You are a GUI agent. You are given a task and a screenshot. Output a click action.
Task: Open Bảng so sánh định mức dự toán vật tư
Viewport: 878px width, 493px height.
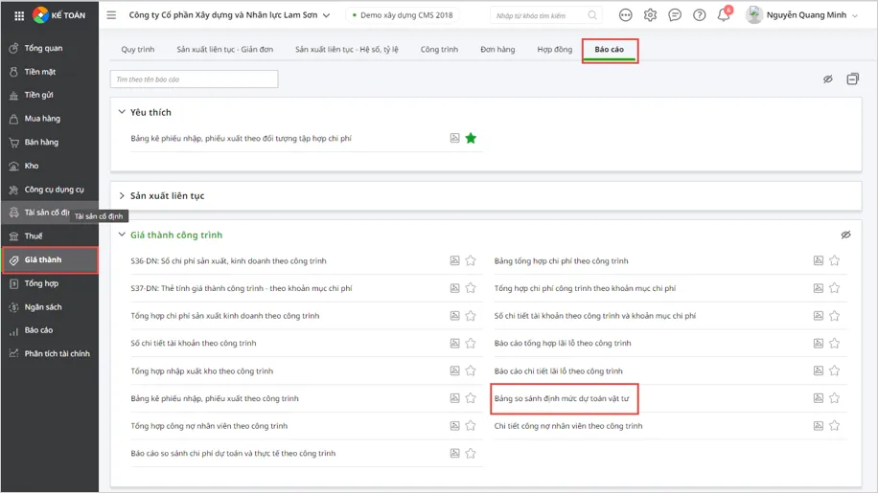click(562, 398)
